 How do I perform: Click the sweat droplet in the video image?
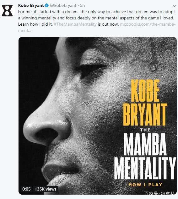[153, 66]
